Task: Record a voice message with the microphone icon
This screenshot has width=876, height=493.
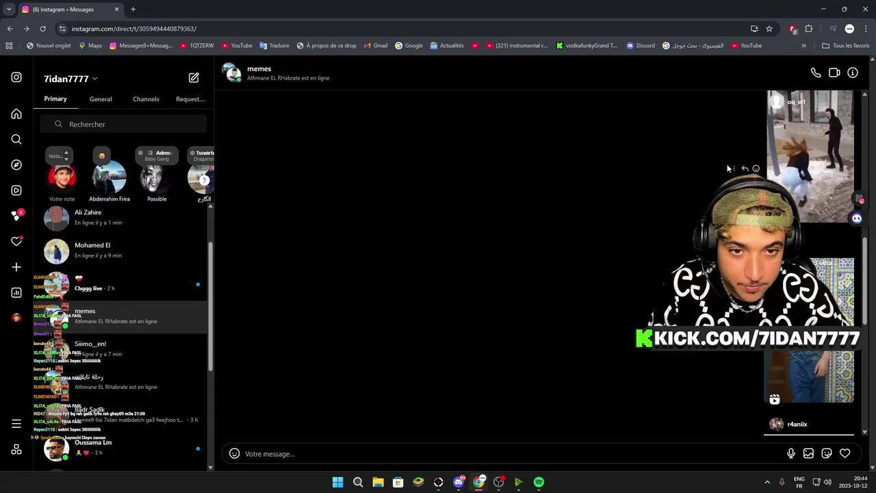Action: (x=790, y=453)
